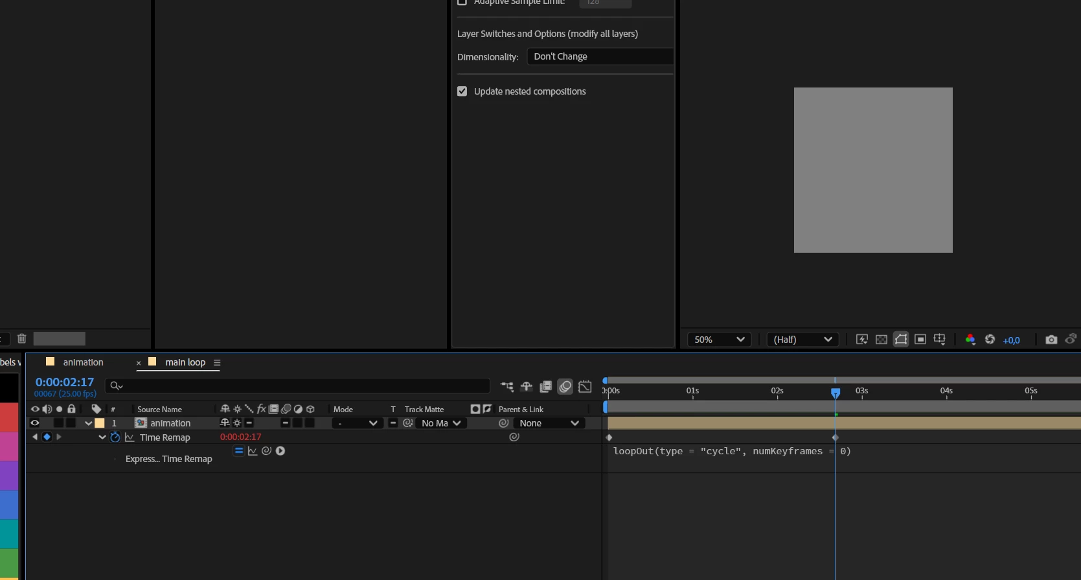Viewport: 1081px width, 580px height.
Task: Click the Time Remap property pick whip
Action: (x=514, y=437)
